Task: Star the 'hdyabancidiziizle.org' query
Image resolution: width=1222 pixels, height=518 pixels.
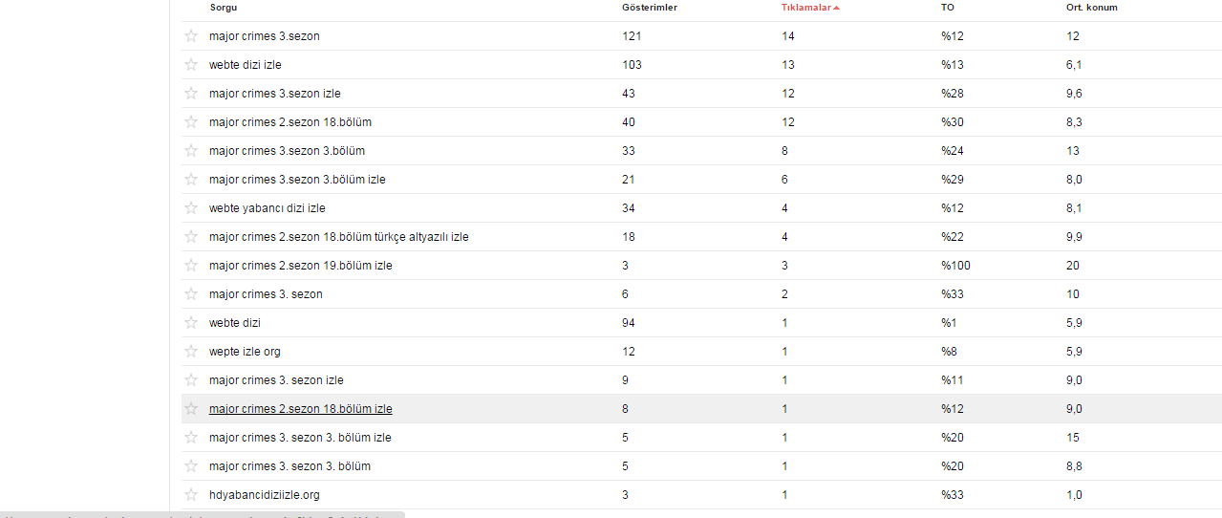Action: point(191,495)
